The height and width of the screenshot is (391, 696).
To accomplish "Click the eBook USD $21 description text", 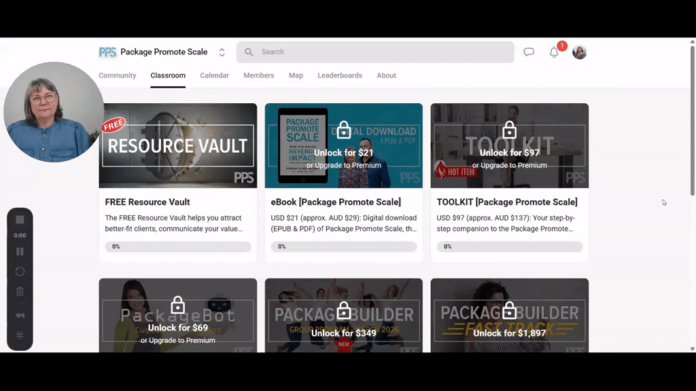I will pos(344,223).
